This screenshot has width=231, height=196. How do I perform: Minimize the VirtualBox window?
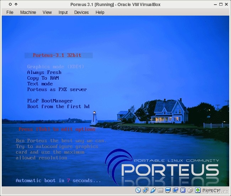coord(215,4)
